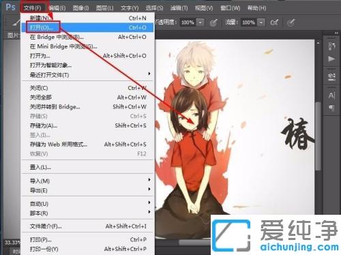Screen dimensions: 341x255
Task: Toggle the tablet pressure for size icon
Action: (291, 22)
